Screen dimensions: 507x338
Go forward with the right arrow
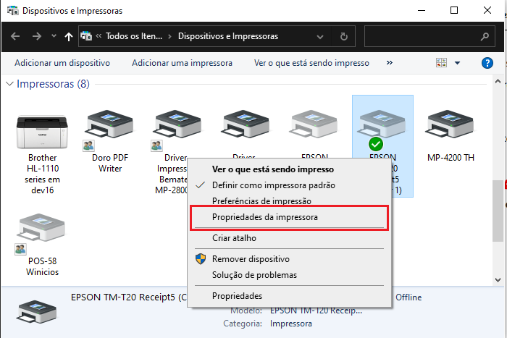(37, 36)
